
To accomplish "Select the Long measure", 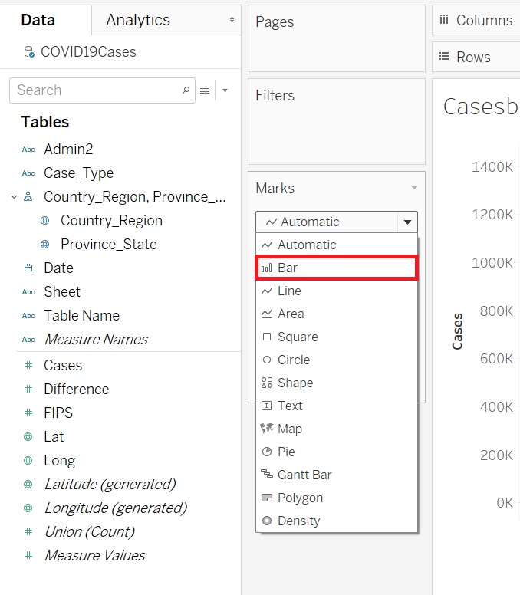I will click(x=60, y=461).
